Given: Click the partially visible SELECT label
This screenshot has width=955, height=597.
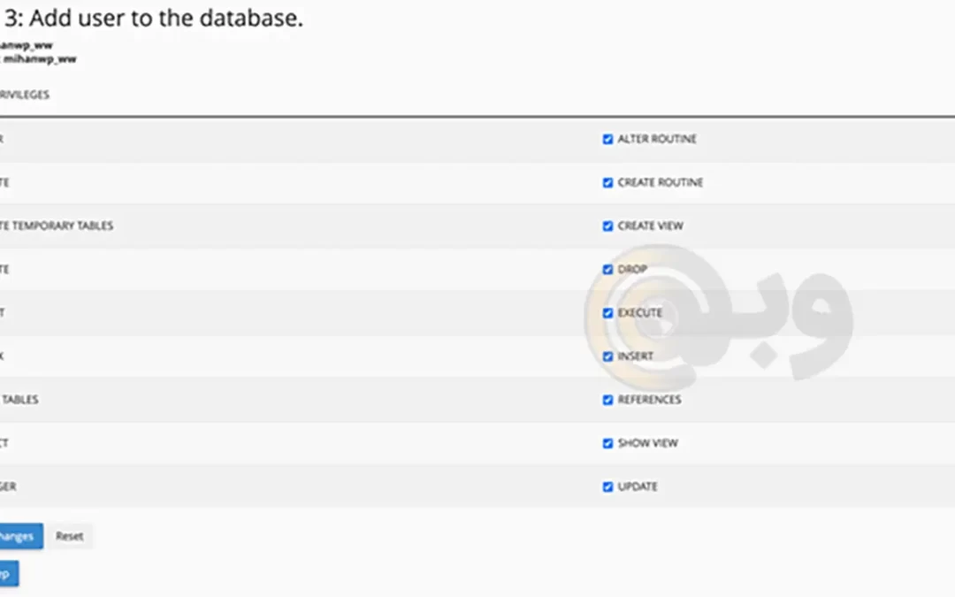Looking at the screenshot, I should 4,443.
